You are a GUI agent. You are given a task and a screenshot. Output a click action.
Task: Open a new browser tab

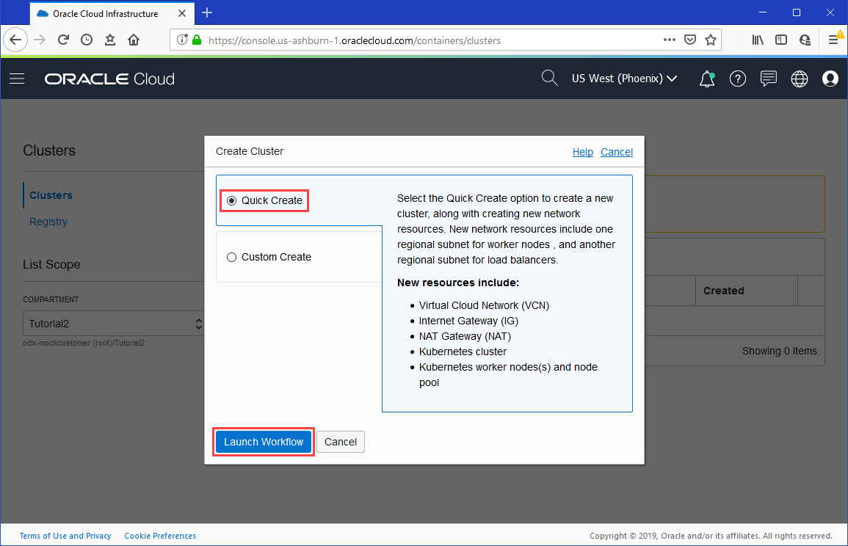tap(207, 13)
